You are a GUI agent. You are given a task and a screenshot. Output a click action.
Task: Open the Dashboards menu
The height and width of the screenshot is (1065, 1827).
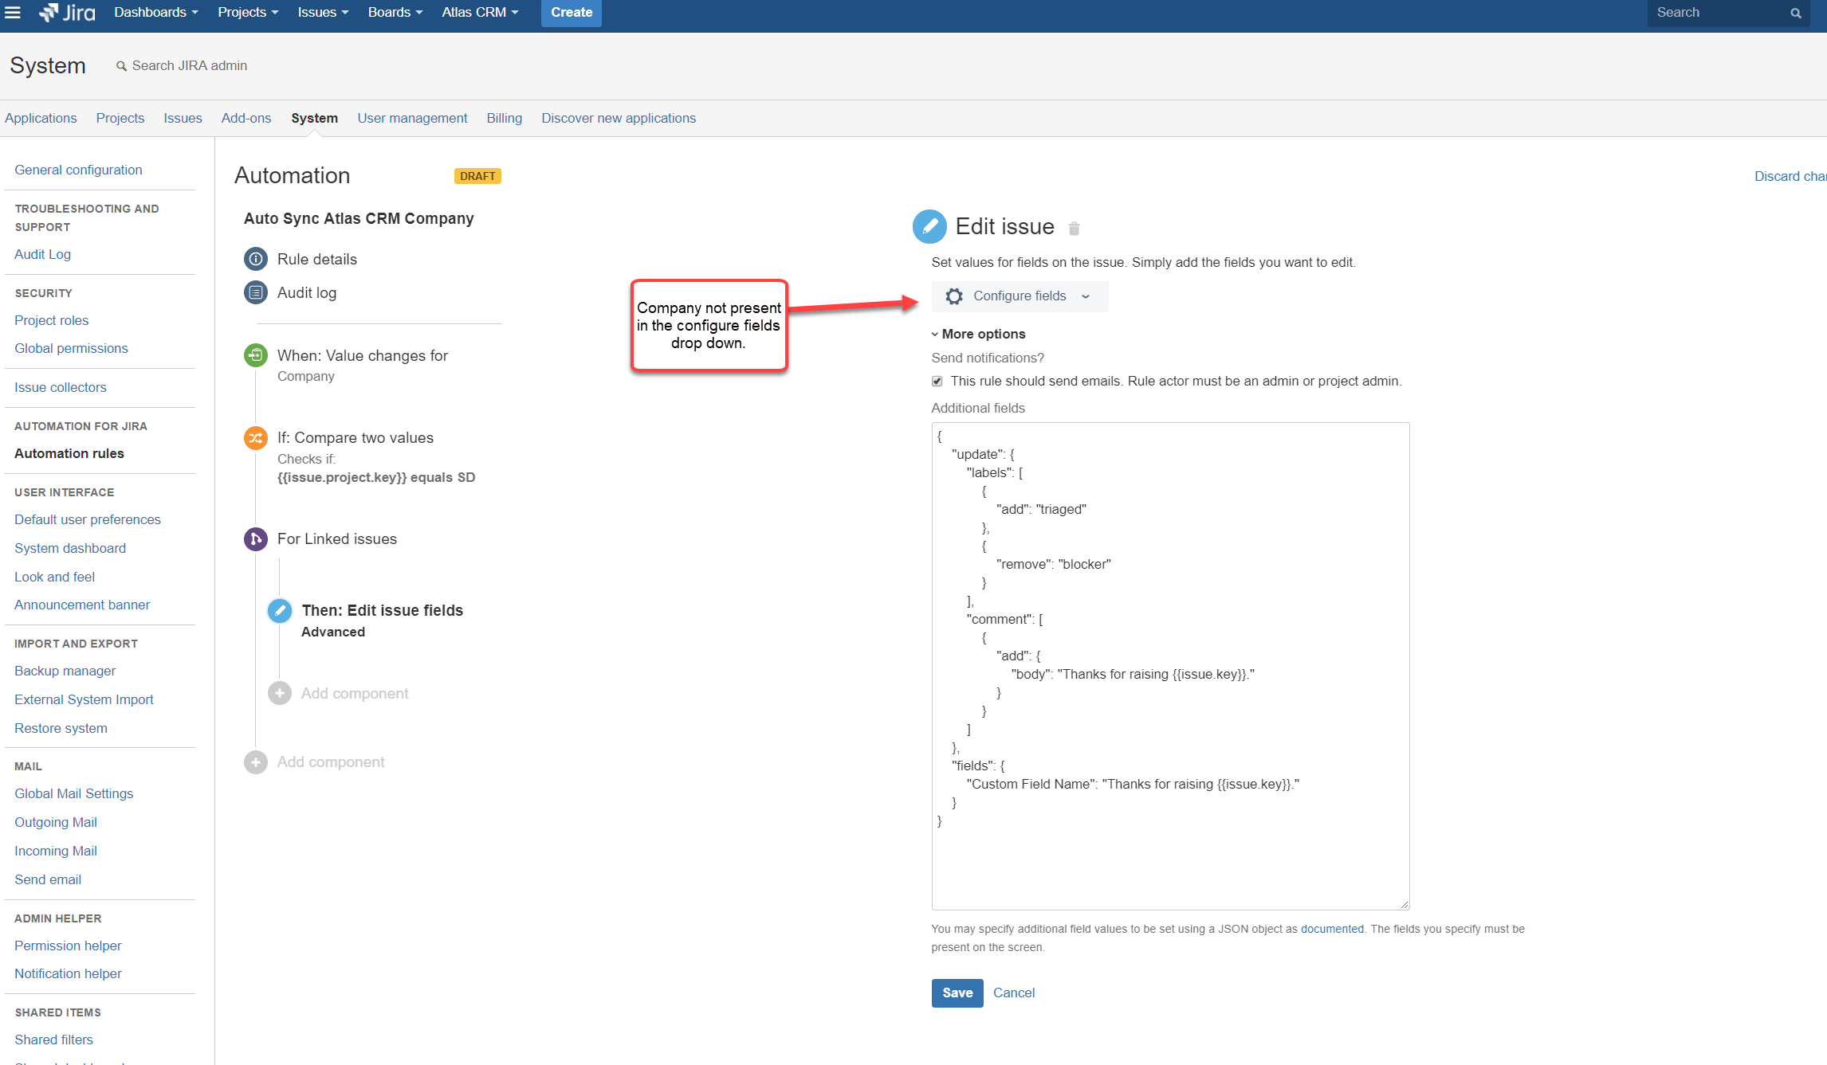(x=155, y=12)
